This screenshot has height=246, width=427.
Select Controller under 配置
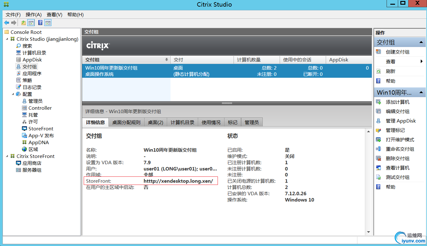(40, 108)
